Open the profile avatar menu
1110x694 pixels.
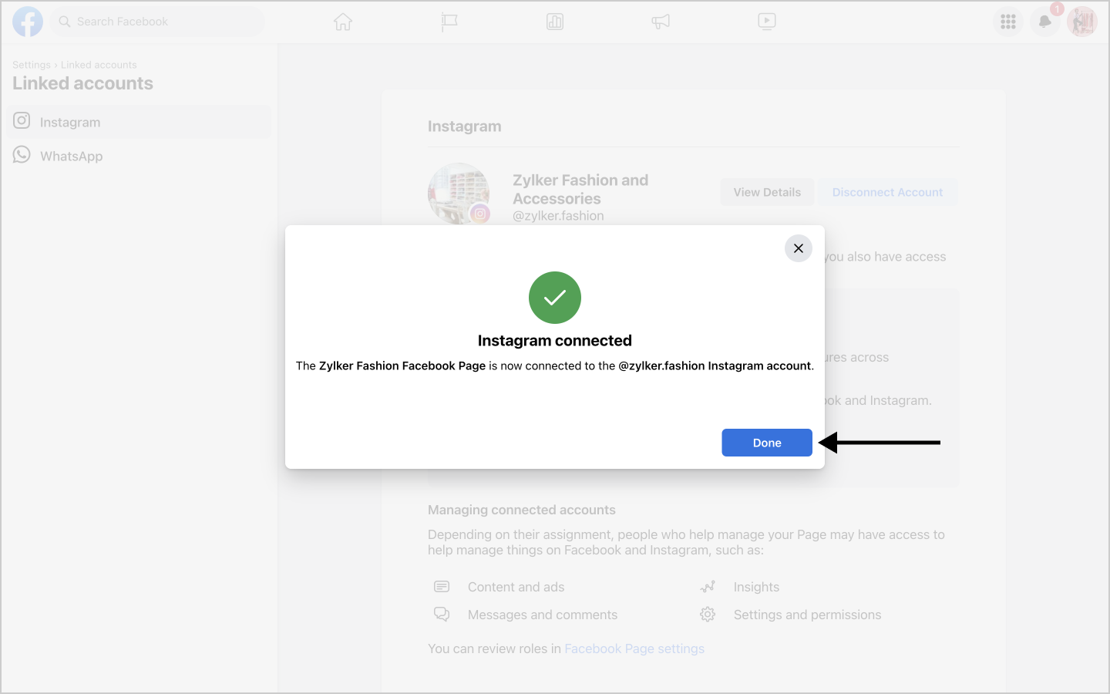point(1082,22)
